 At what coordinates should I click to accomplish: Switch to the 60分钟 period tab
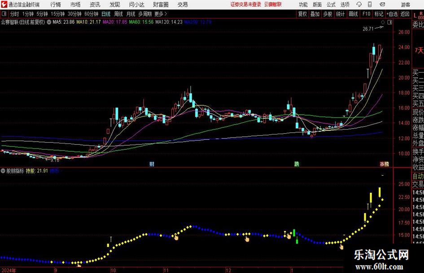click(x=92, y=14)
